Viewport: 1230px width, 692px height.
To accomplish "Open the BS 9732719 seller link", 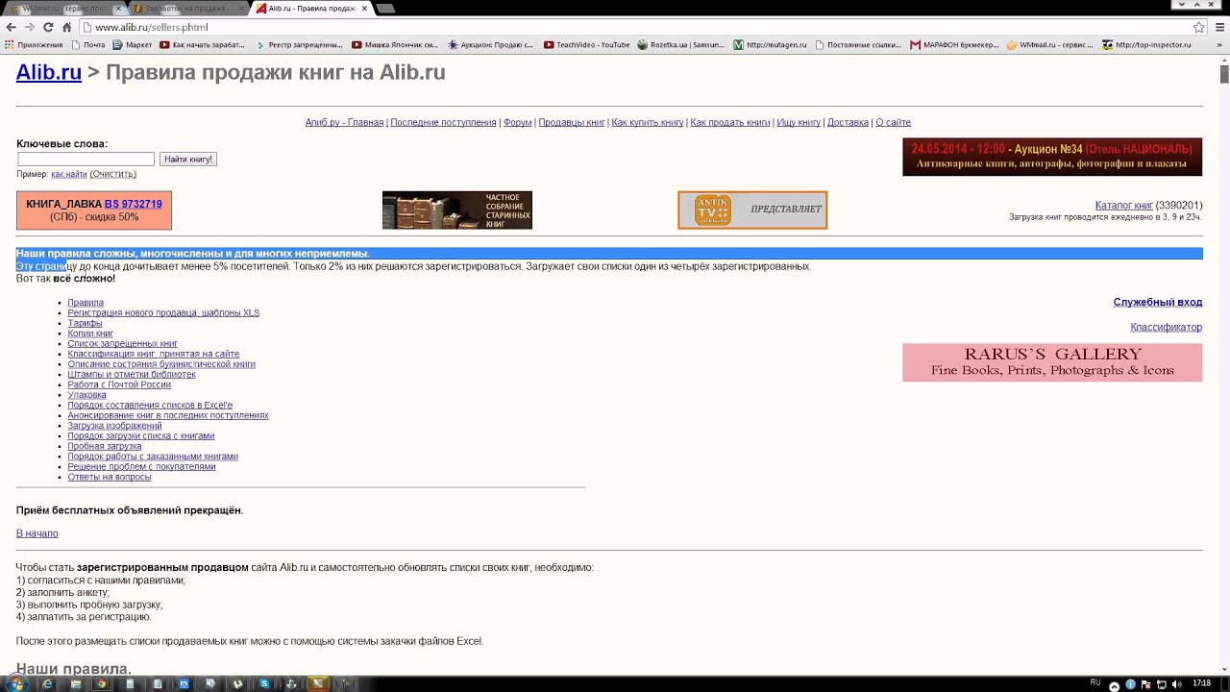I will point(133,204).
